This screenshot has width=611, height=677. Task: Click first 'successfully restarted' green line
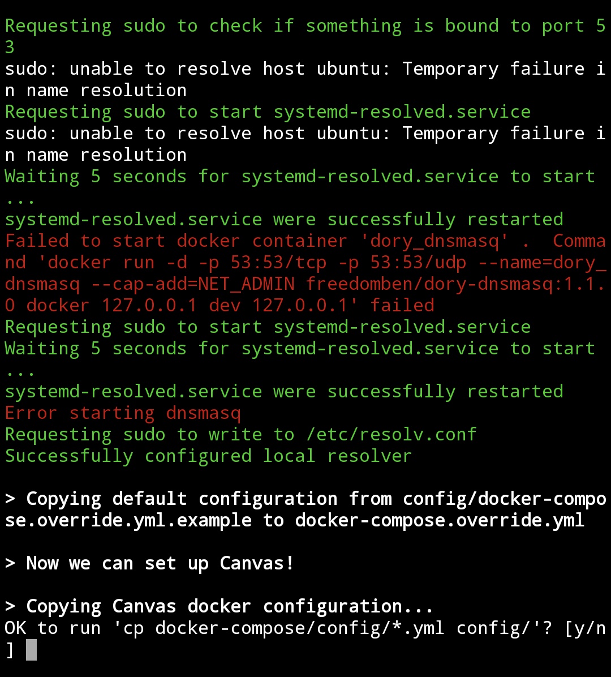[284, 219]
